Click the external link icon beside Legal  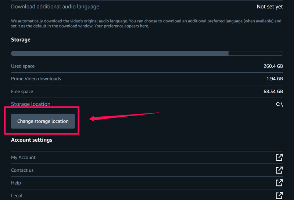[x=279, y=195]
